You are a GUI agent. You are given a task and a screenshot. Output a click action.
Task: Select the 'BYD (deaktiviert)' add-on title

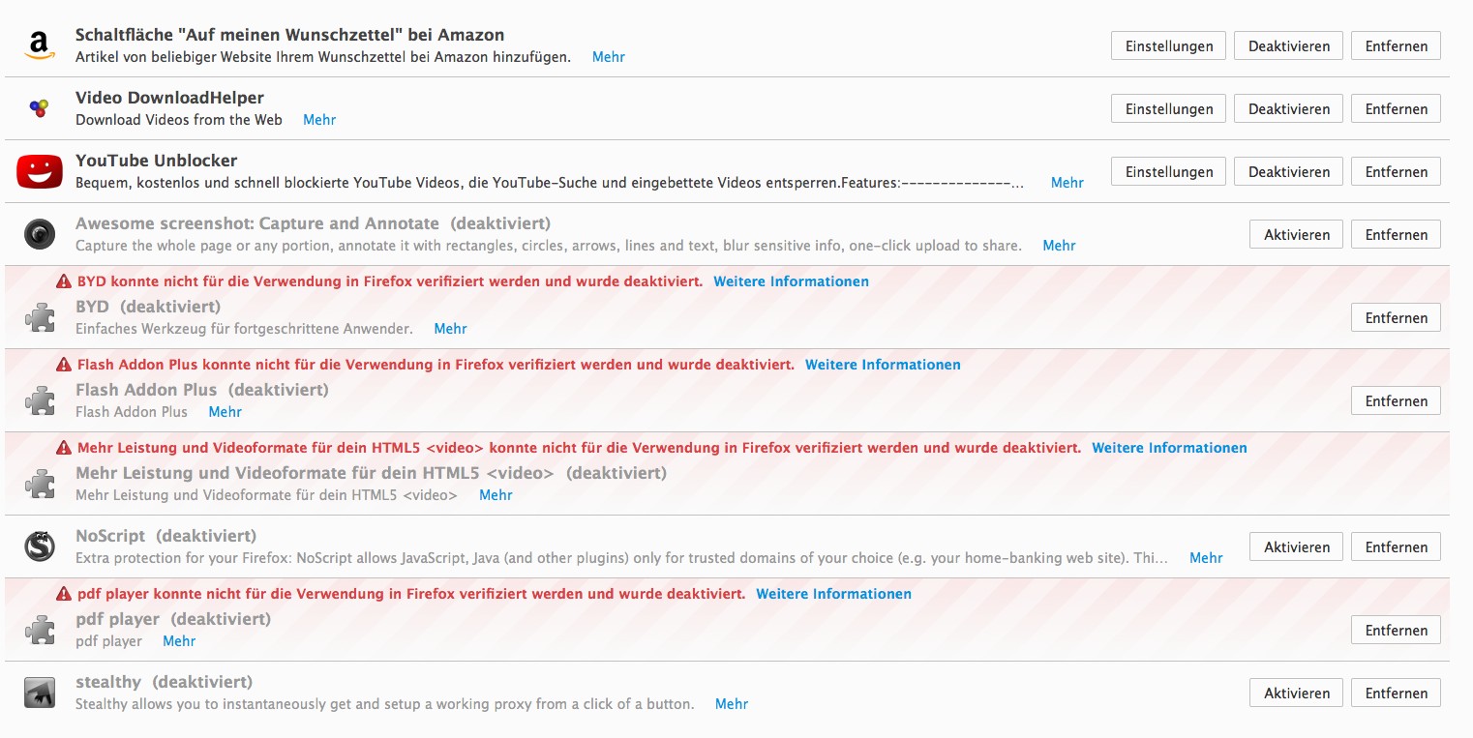[x=148, y=307]
